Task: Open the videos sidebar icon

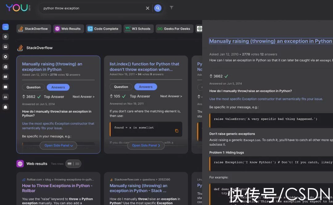Action: [x=6, y=57]
